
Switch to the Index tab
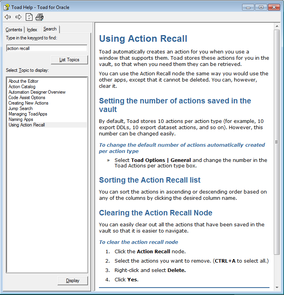[32, 30]
